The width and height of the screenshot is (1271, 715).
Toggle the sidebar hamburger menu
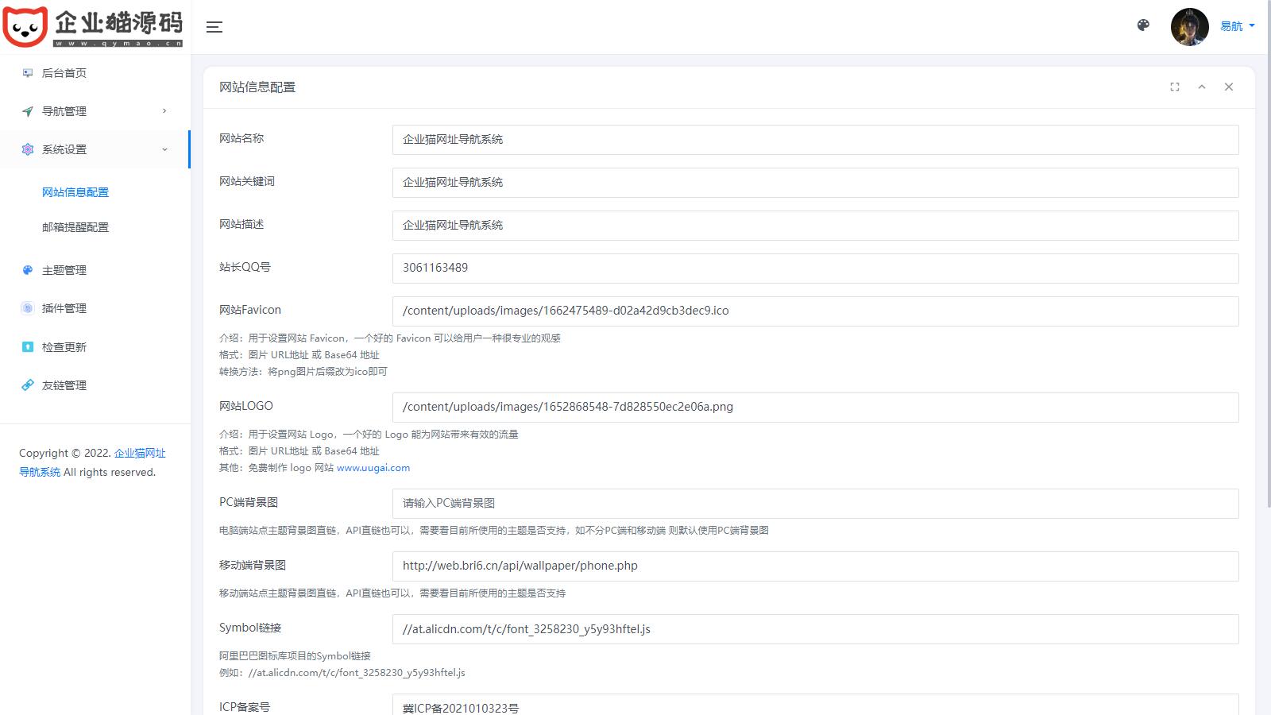click(214, 27)
